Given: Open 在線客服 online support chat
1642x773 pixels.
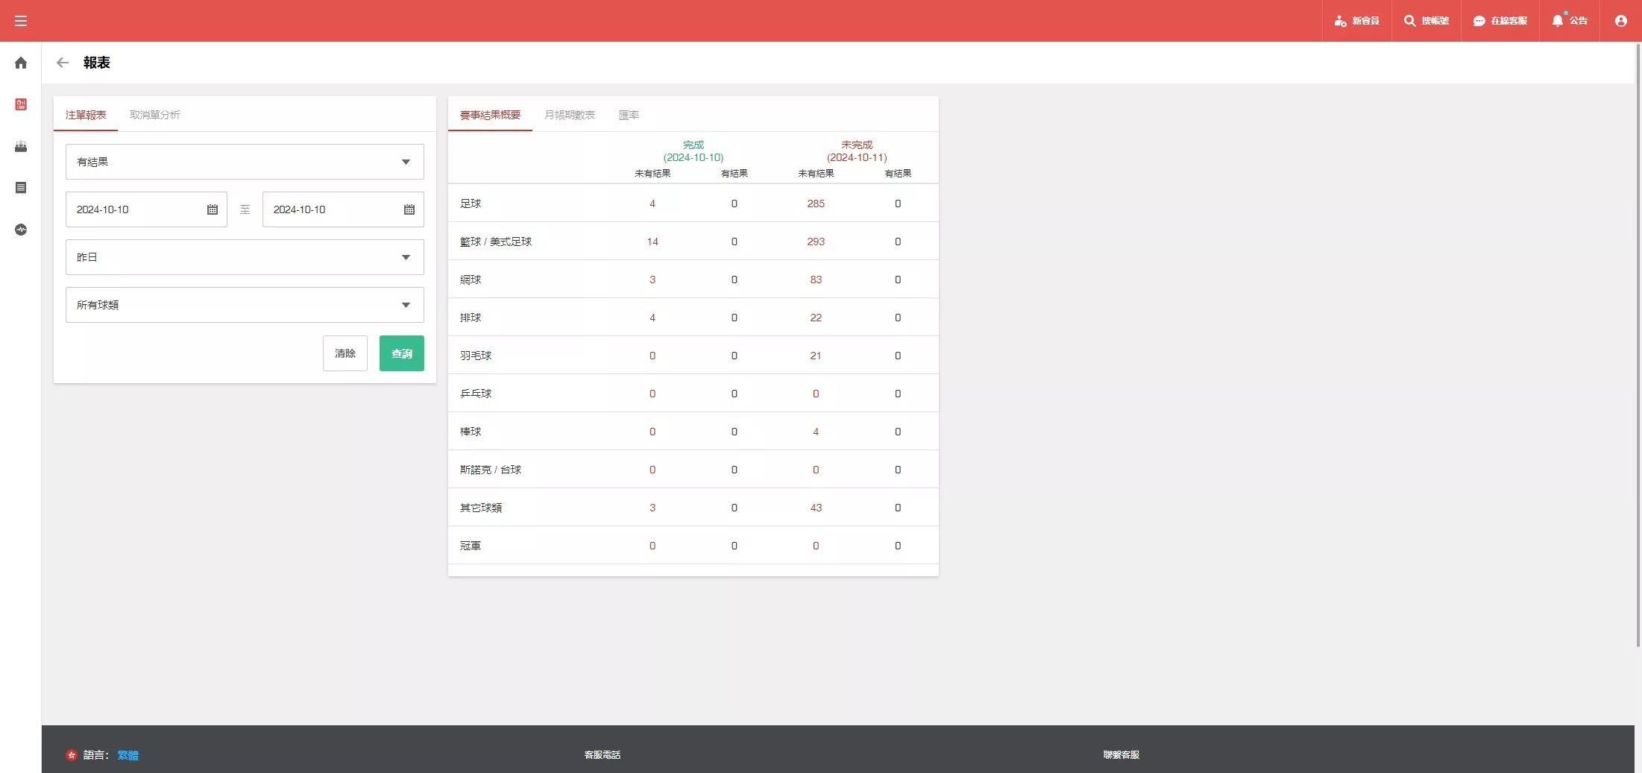Looking at the screenshot, I should [x=1500, y=21].
